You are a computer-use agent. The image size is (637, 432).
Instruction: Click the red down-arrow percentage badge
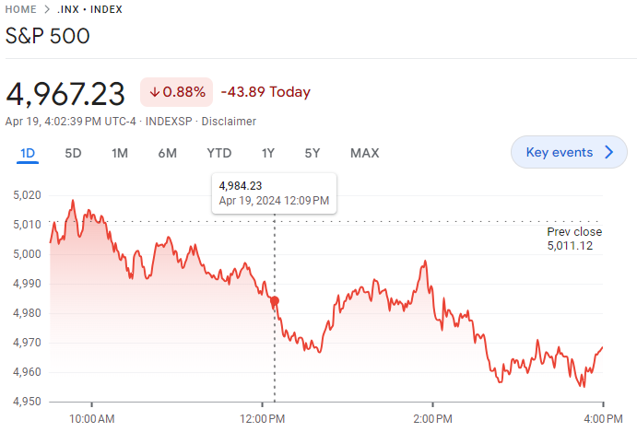[x=176, y=92]
